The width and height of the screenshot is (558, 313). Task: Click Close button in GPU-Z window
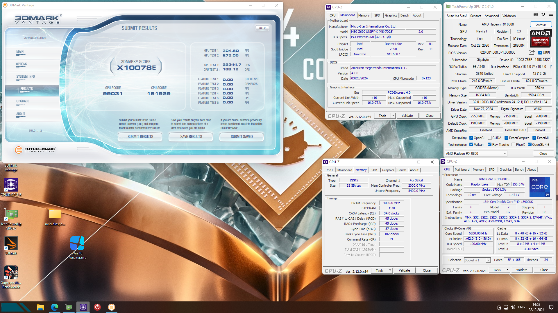[543, 154]
